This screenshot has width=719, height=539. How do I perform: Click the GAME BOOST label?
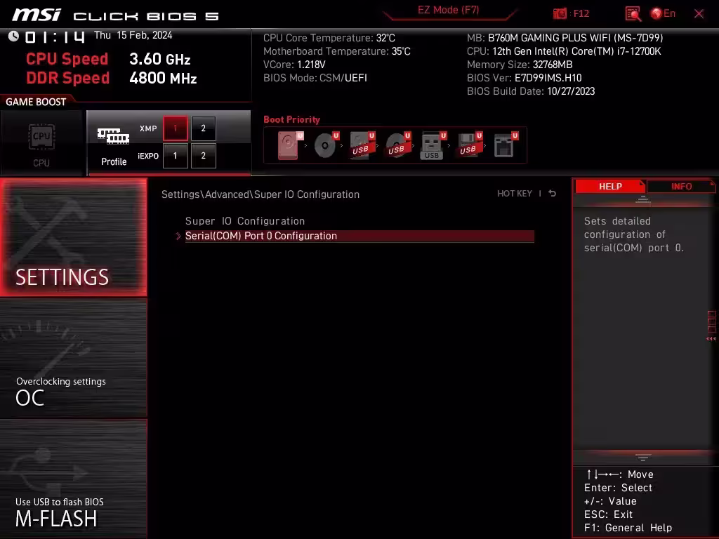pyautogui.click(x=36, y=102)
